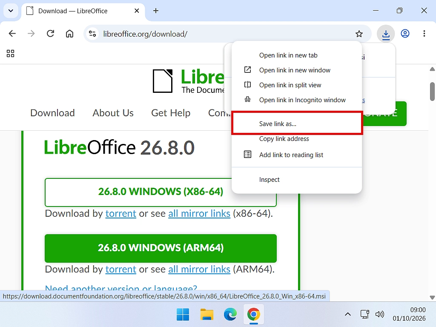This screenshot has width=436, height=327.
Task: Select Add link to reading list
Action: [x=296, y=155]
